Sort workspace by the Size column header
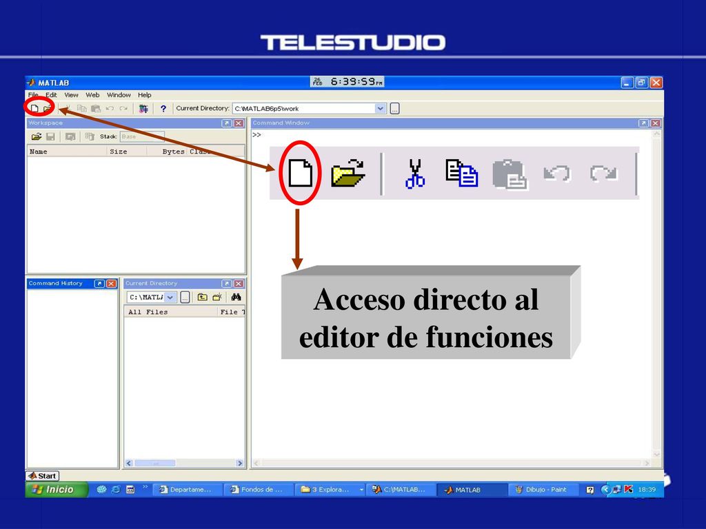The image size is (706, 529). pyautogui.click(x=127, y=152)
